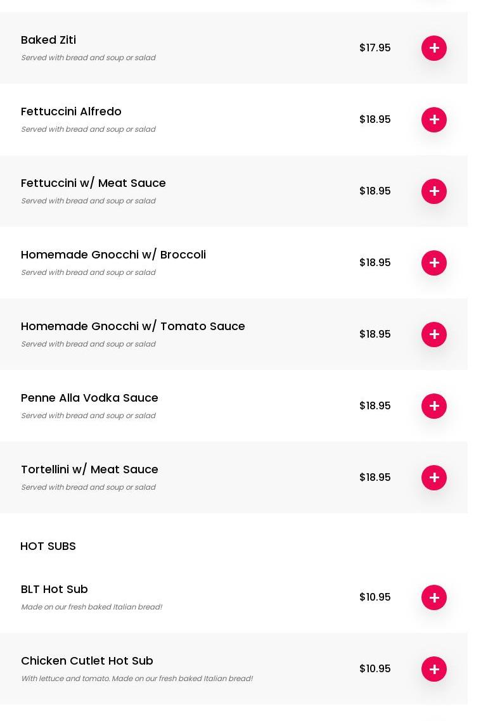This screenshot has height=721, width=488.
Task: Hit the plus icon for Tortellini w/ Meat Sauce
Action: pyautogui.click(x=434, y=478)
